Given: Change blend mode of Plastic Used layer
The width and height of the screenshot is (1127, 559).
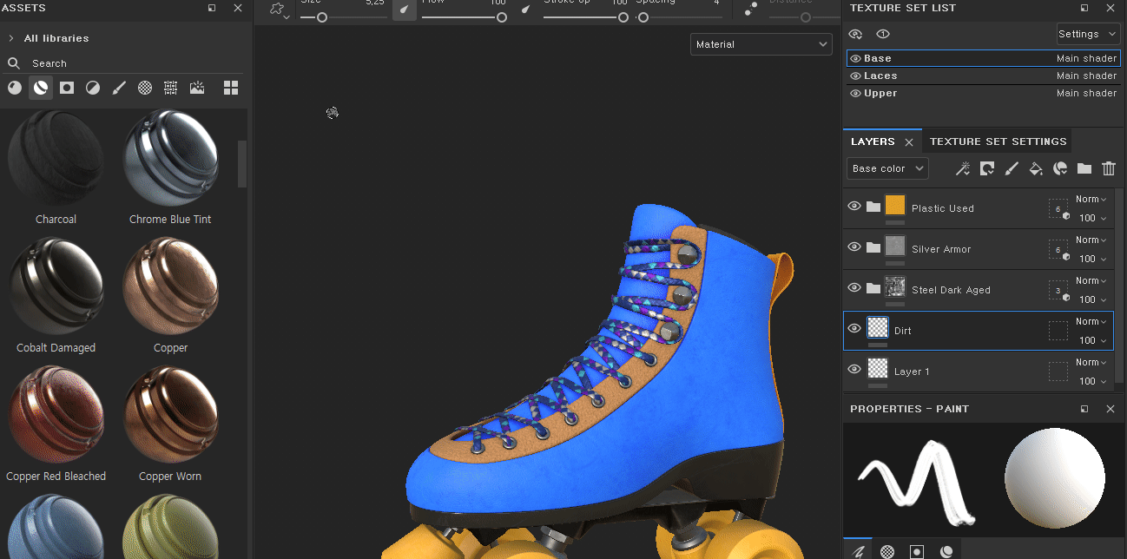Looking at the screenshot, I should pyautogui.click(x=1091, y=199).
